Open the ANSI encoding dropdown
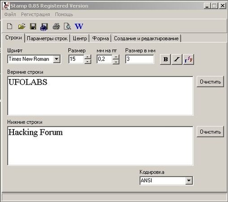This screenshot has height=202, width=228. pyautogui.click(x=189, y=180)
